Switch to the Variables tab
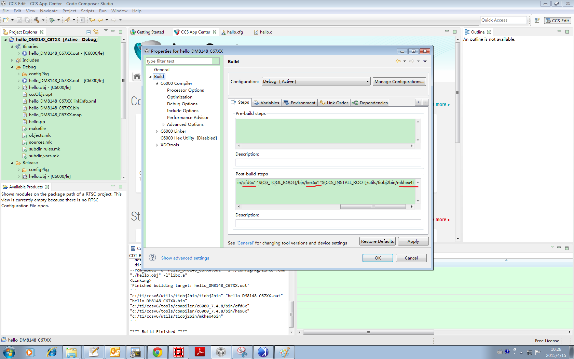574x359 pixels. [266, 103]
